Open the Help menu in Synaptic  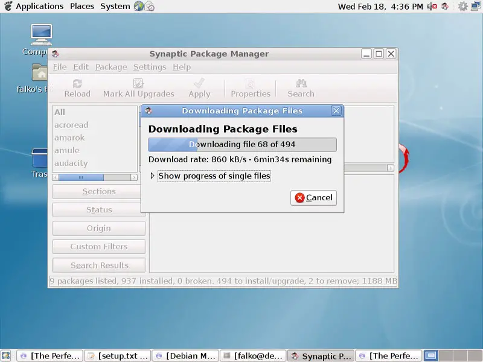(x=182, y=67)
